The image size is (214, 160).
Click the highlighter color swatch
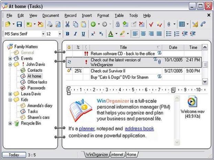click(122, 34)
